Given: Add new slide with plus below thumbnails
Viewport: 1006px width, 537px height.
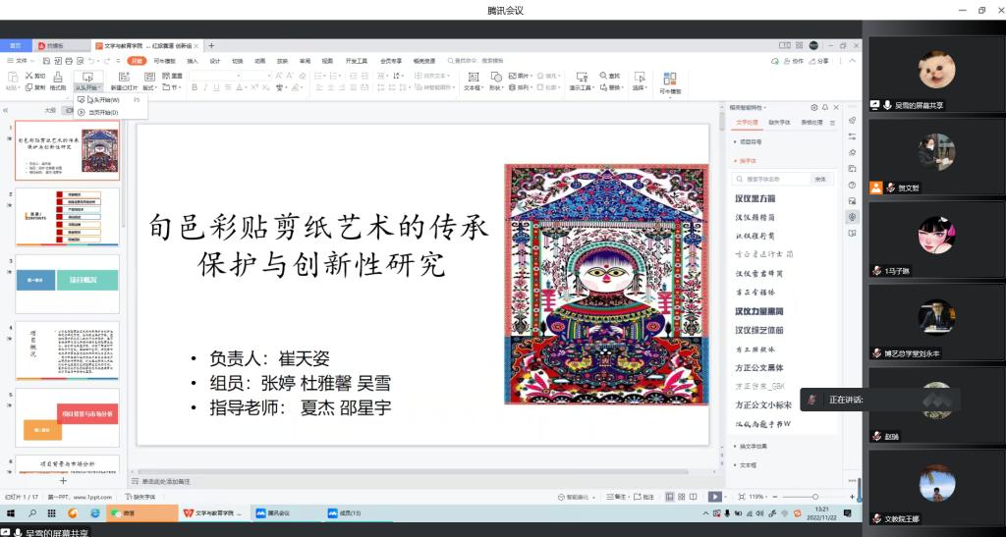Looking at the screenshot, I should (64, 480).
